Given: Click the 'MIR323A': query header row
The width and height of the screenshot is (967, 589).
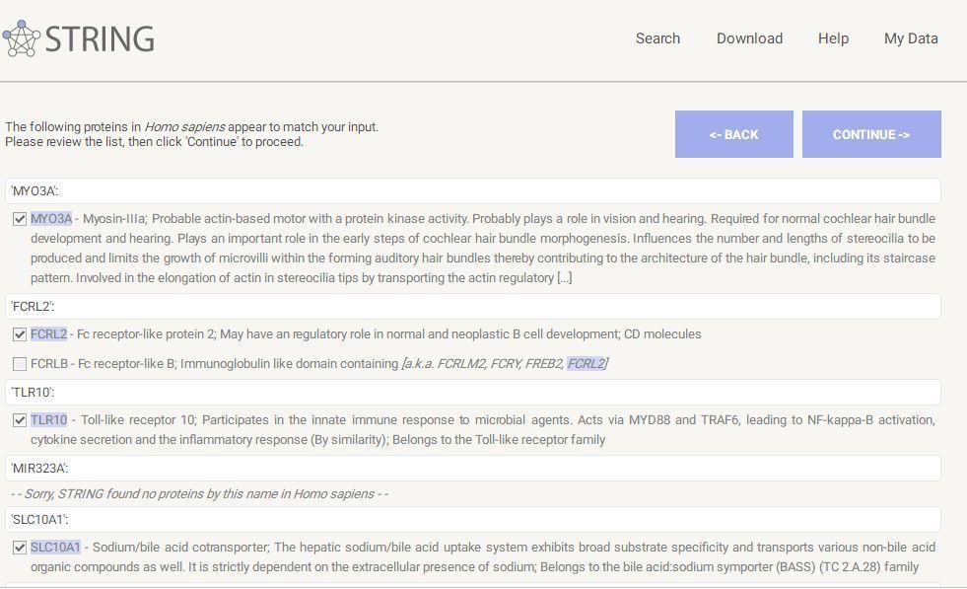Looking at the screenshot, I should click(473, 468).
